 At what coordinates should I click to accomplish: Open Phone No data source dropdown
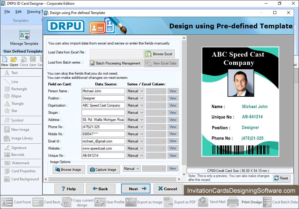click(135, 127)
